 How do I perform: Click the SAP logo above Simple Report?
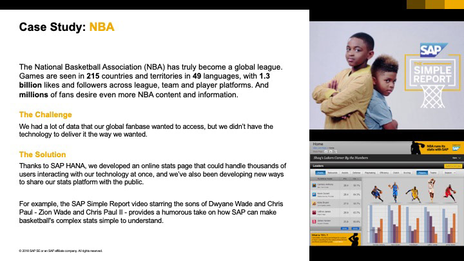point(433,50)
